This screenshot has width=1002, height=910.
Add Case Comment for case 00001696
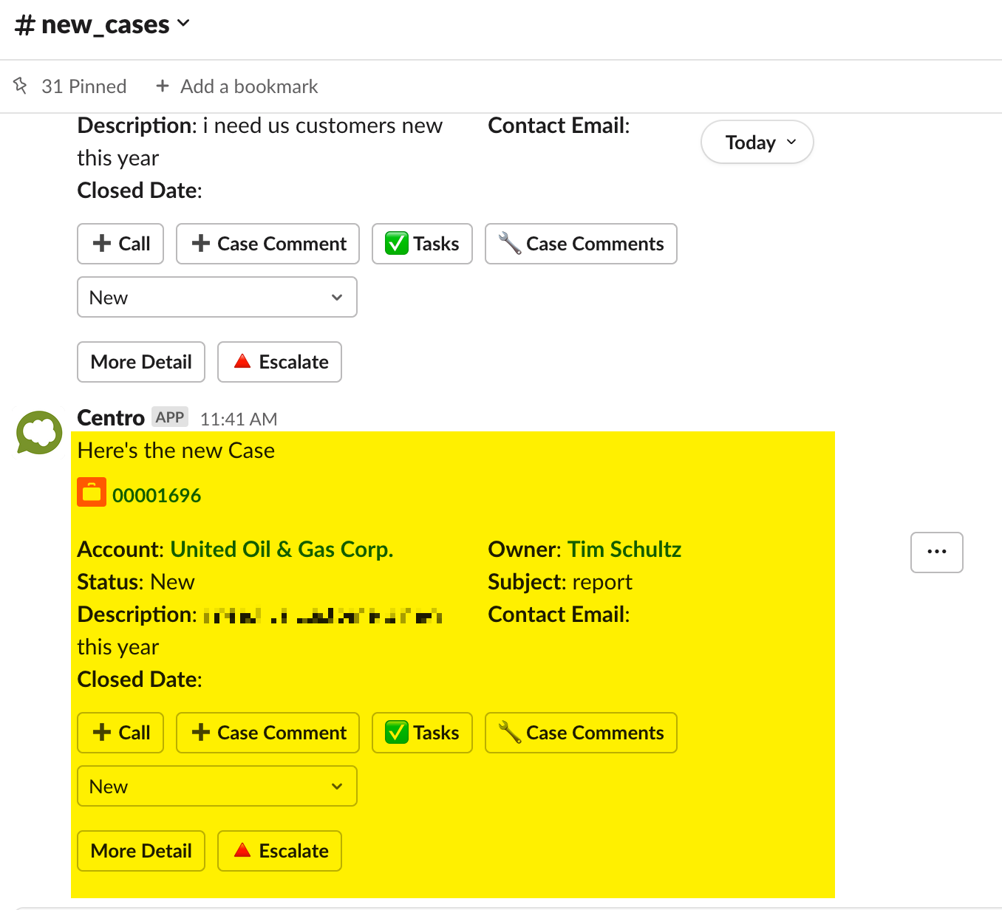point(267,733)
